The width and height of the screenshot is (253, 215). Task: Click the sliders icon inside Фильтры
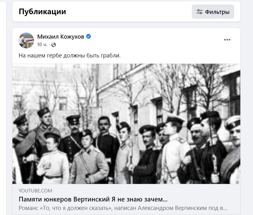click(200, 12)
